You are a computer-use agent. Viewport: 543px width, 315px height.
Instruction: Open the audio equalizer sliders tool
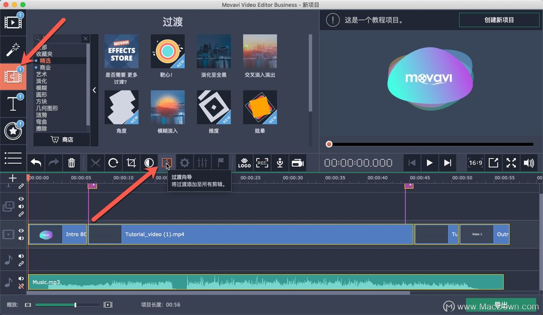click(202, 163)
